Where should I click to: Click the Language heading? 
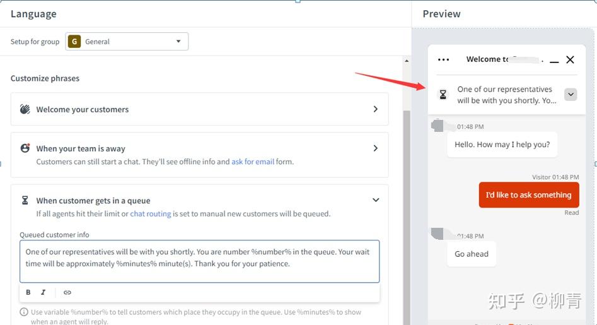pyautogui.click(x=33, y=14)
